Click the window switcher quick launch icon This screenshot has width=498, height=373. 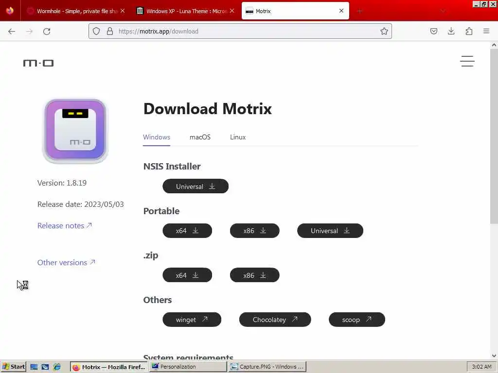45,367
